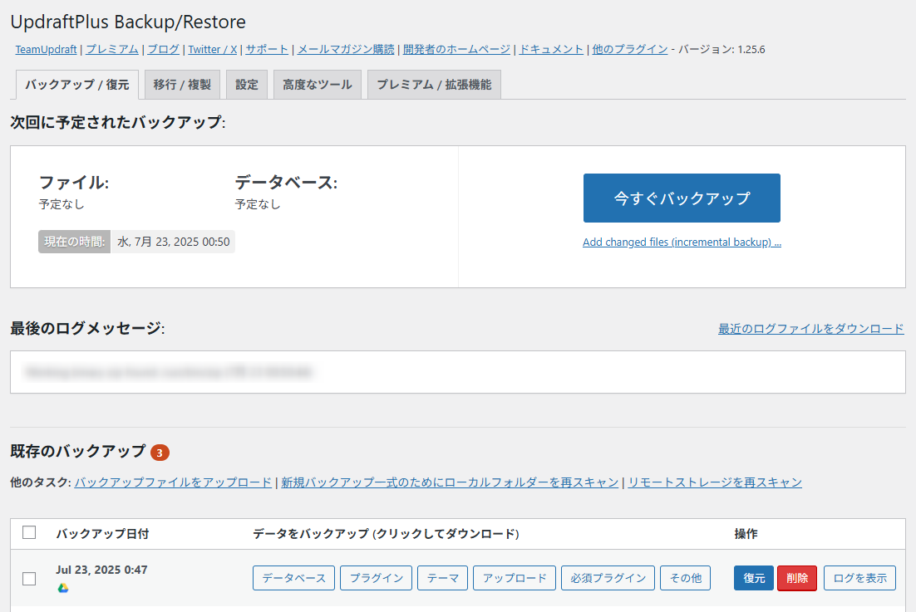Open the バックアップ / 復元 tab
916x612 pixels.
pyautogui.click(x=77, y=85)
